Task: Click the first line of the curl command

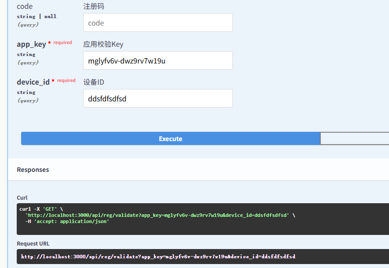Action: pyautogui.click(x=41, y=209)
